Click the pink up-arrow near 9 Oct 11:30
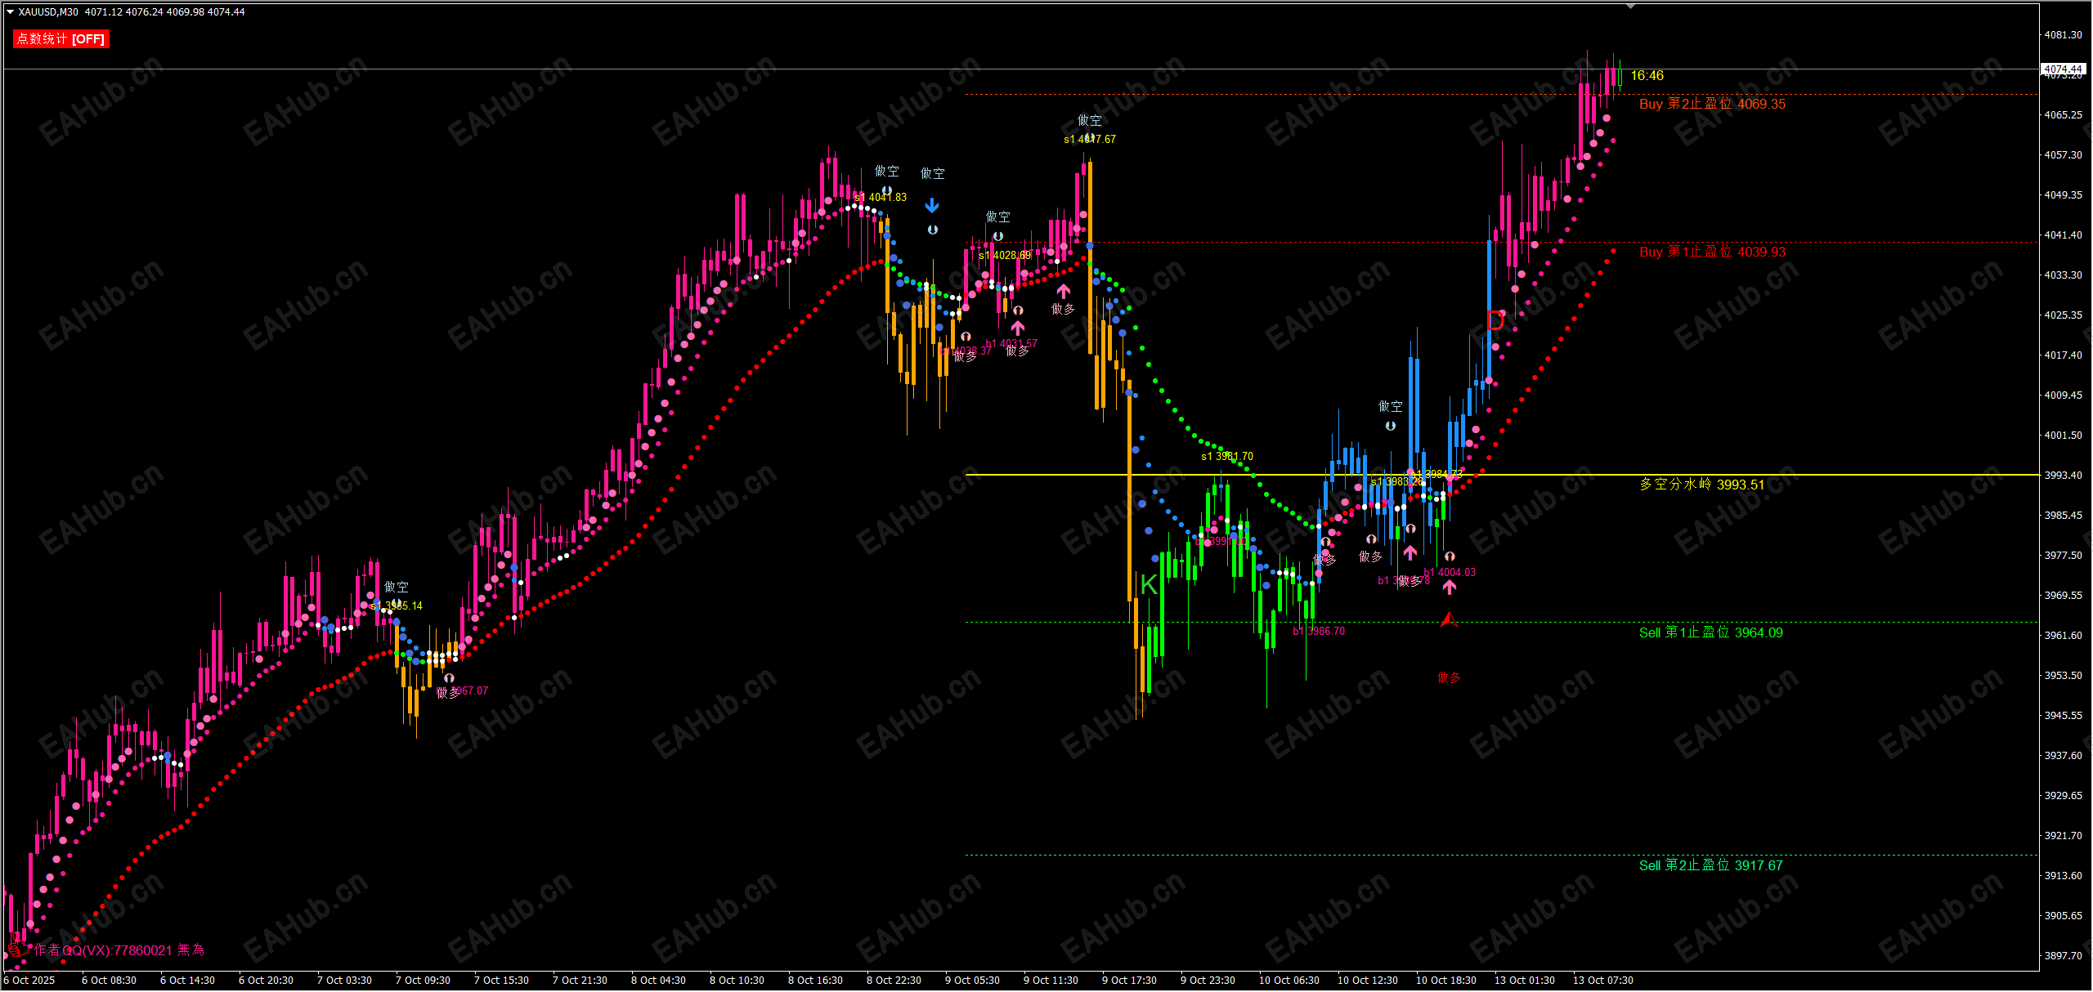2093x992 pixels. click(x=1064, y=291)
